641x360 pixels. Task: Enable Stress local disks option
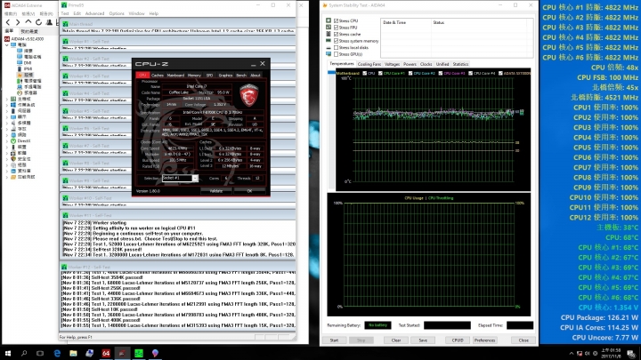tap(336, 47)
